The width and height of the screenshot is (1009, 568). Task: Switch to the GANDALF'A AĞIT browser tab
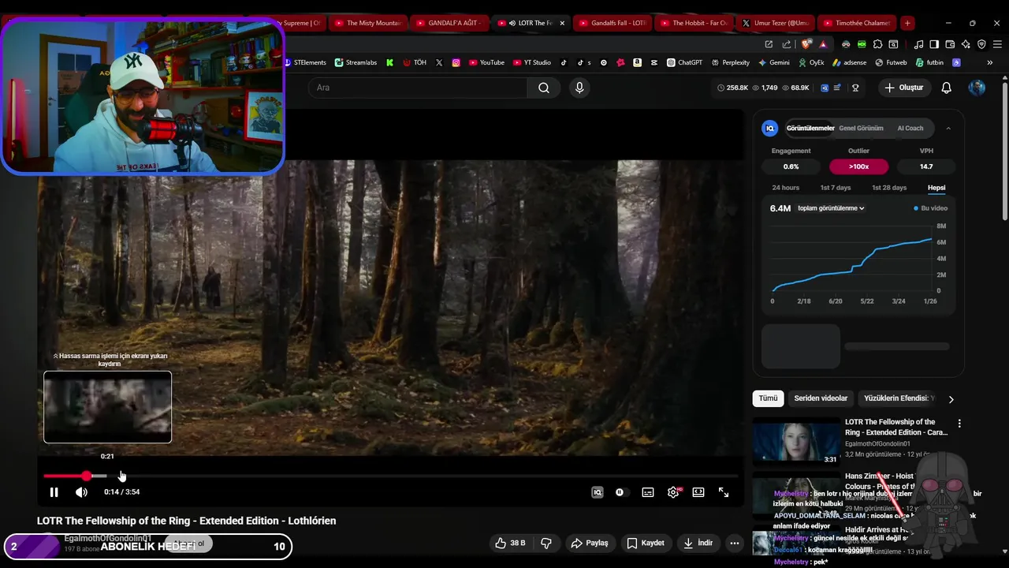click(449, 23)
